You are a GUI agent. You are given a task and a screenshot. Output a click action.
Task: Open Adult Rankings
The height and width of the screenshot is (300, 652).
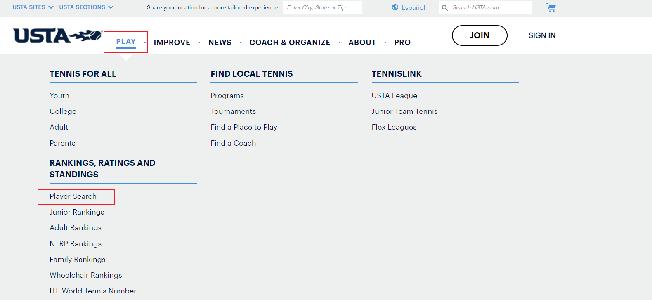[x=76, y=228]
